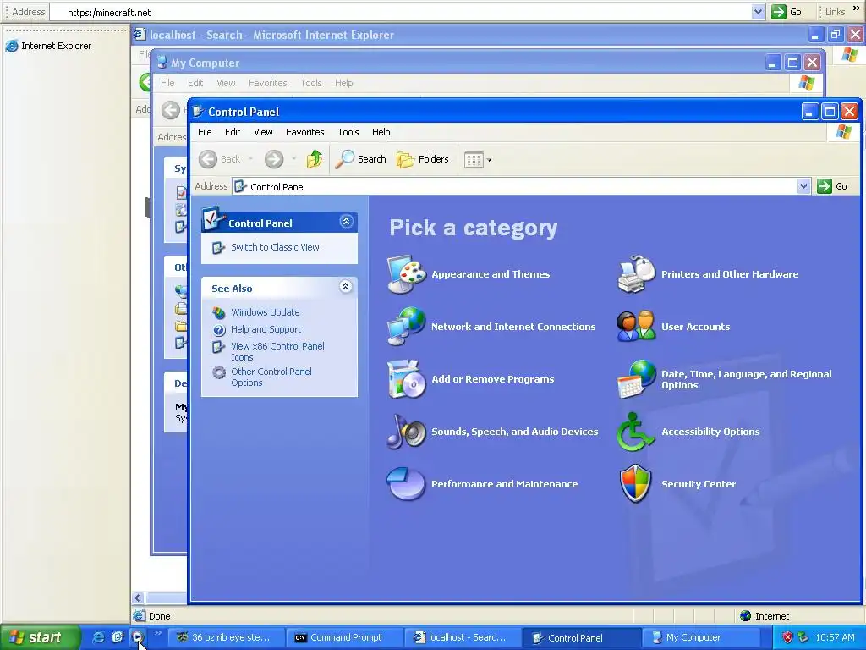
Task: Open the Add or Remove Programs disc icon
Action: pyautogui.click(x=407, y=379)
